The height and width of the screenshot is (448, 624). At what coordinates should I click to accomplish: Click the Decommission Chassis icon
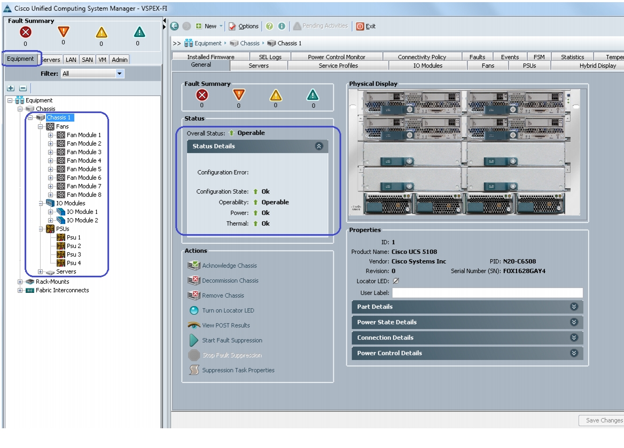(194, 281)
